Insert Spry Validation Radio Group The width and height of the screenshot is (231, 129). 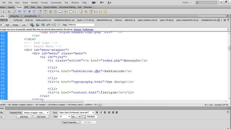105,12
